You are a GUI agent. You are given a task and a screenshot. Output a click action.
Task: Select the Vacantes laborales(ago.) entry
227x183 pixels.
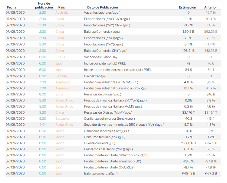click(x=102, y=13)
